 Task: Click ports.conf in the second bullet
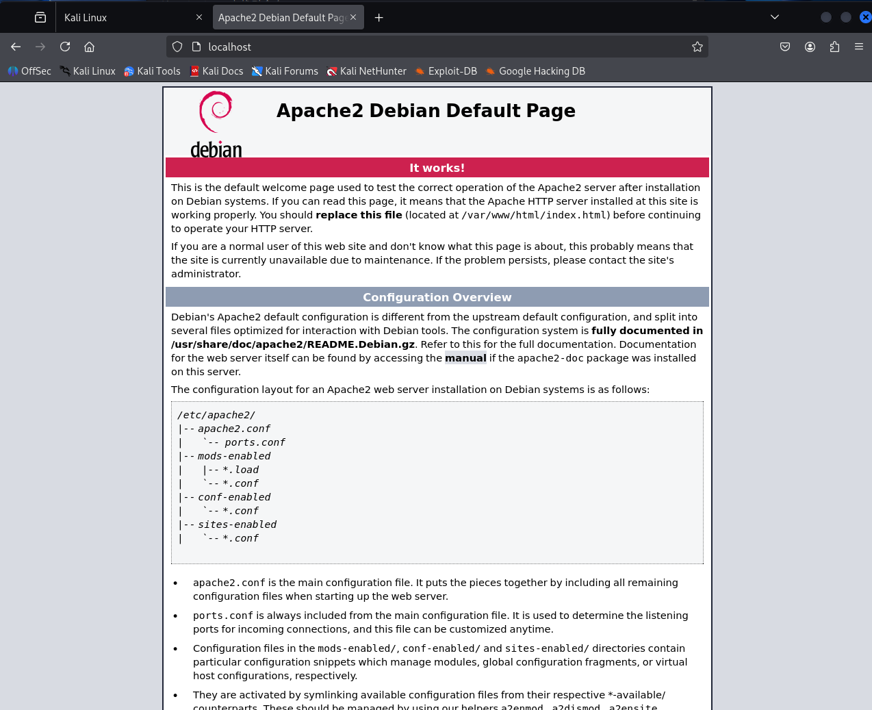[223, 616]
